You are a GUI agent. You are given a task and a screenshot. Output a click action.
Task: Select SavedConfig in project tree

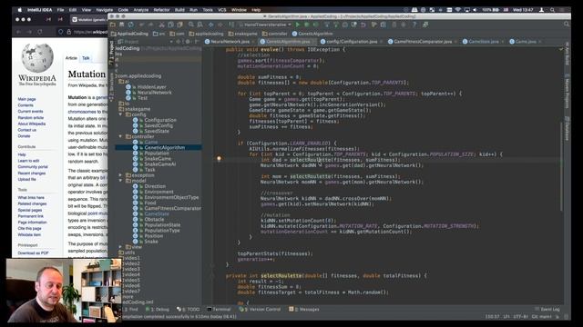(x=159, y=125)
